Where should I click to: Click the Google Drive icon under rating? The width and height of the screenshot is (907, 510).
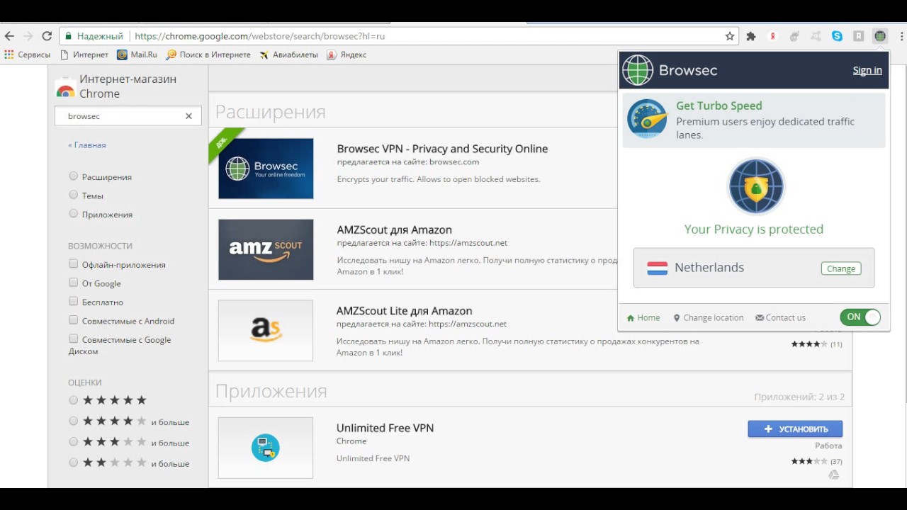(834, 475)
